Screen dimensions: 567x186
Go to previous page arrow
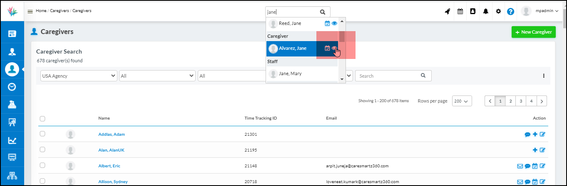click(x=490, y=101)
